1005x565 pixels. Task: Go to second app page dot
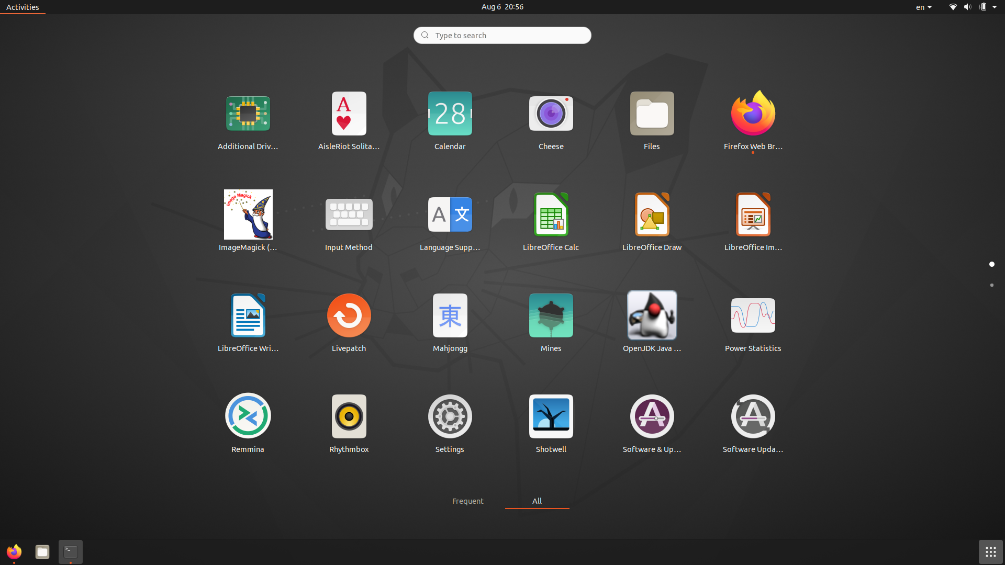point(991,285)
